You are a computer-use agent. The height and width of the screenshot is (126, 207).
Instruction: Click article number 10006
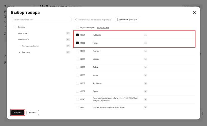point(82,75)
